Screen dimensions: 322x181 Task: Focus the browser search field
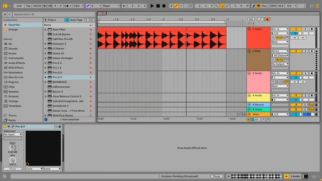tap(53, 15)
